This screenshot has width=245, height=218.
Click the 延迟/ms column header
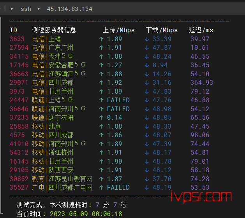[x=201, y=30]
